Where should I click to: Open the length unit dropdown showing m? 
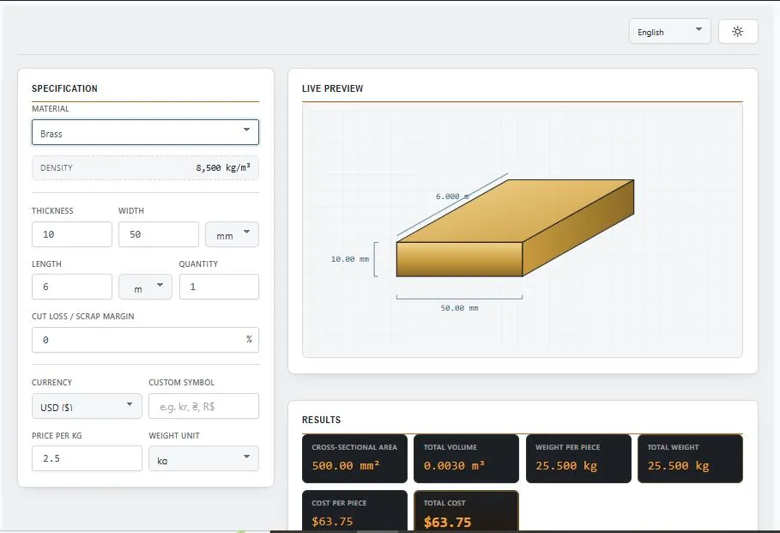pyautogui.click(x=145, y=287)
